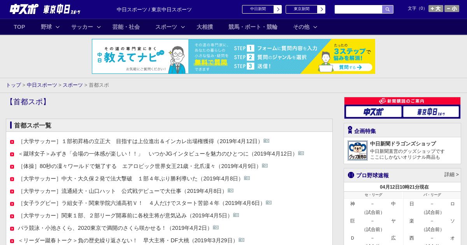Open 競馬・ボート・競輪 menu item
This screenshot has width=467, height=245.
(253, 27)
